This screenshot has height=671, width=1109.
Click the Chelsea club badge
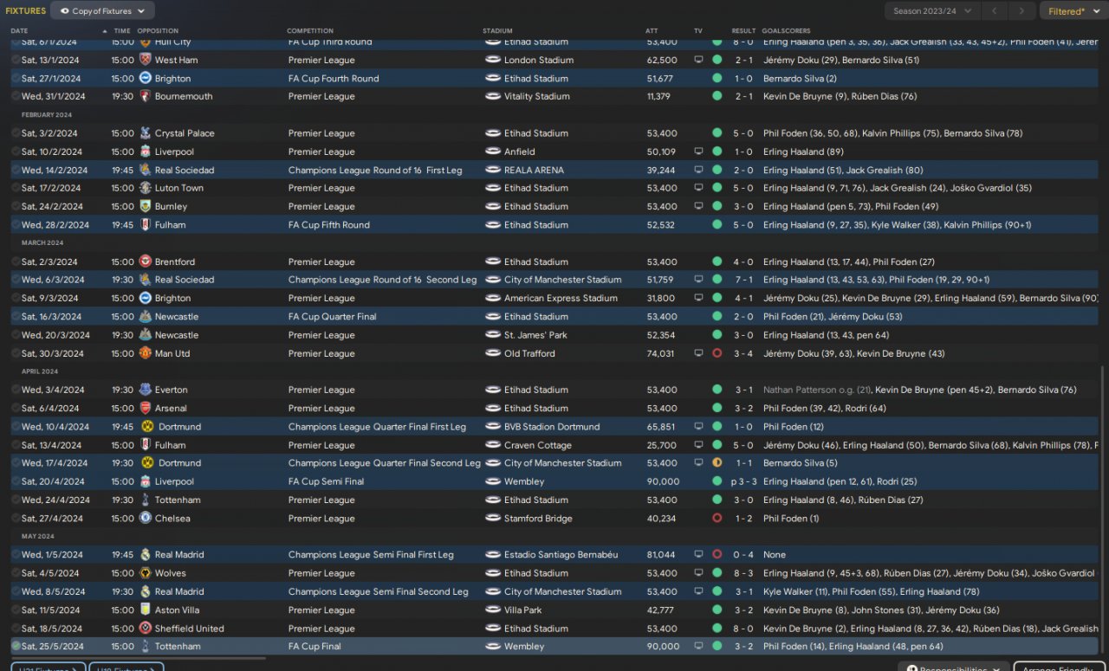pos(145,518)
